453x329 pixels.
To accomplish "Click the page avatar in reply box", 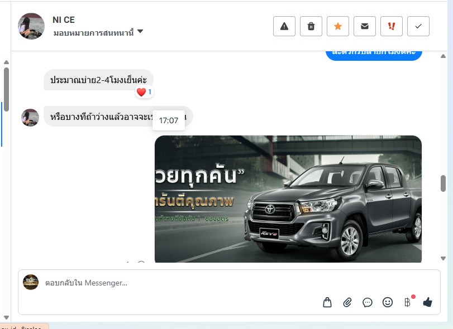I will coord(31,282).
